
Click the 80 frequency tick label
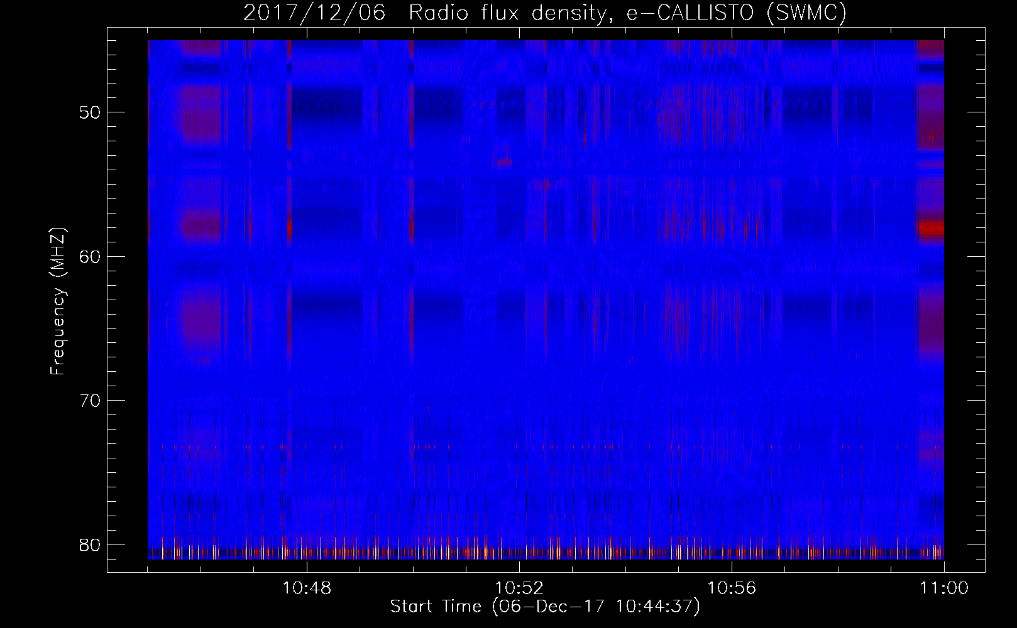(x=91, y=544)
